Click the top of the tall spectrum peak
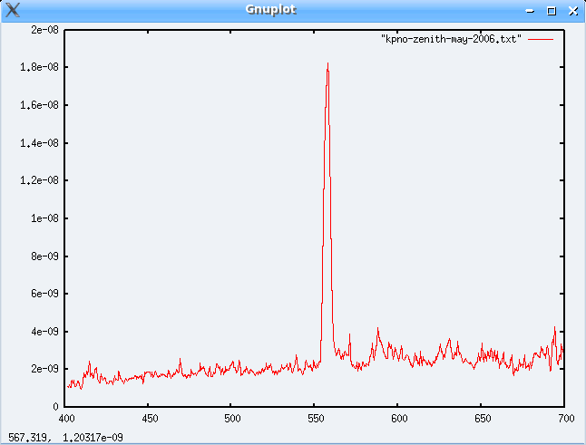This screenshot has width=586, height=445. (327, 64)
